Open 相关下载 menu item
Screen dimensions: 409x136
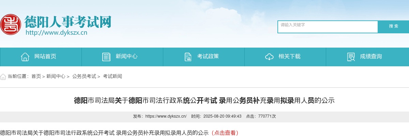coord(285,57)
